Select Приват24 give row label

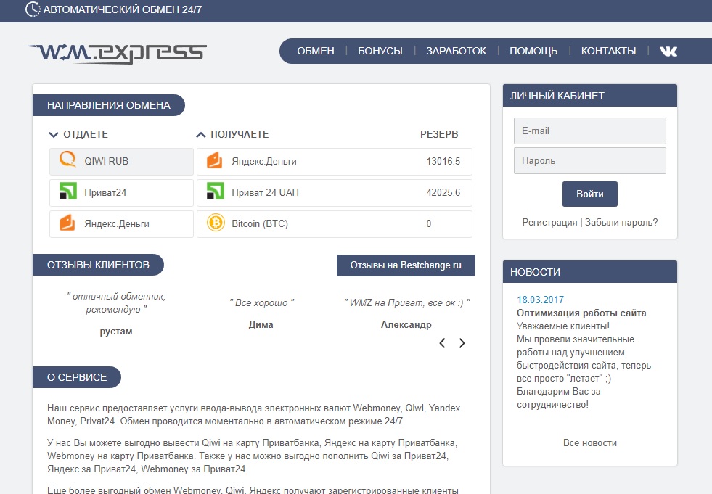click(105, 192)
